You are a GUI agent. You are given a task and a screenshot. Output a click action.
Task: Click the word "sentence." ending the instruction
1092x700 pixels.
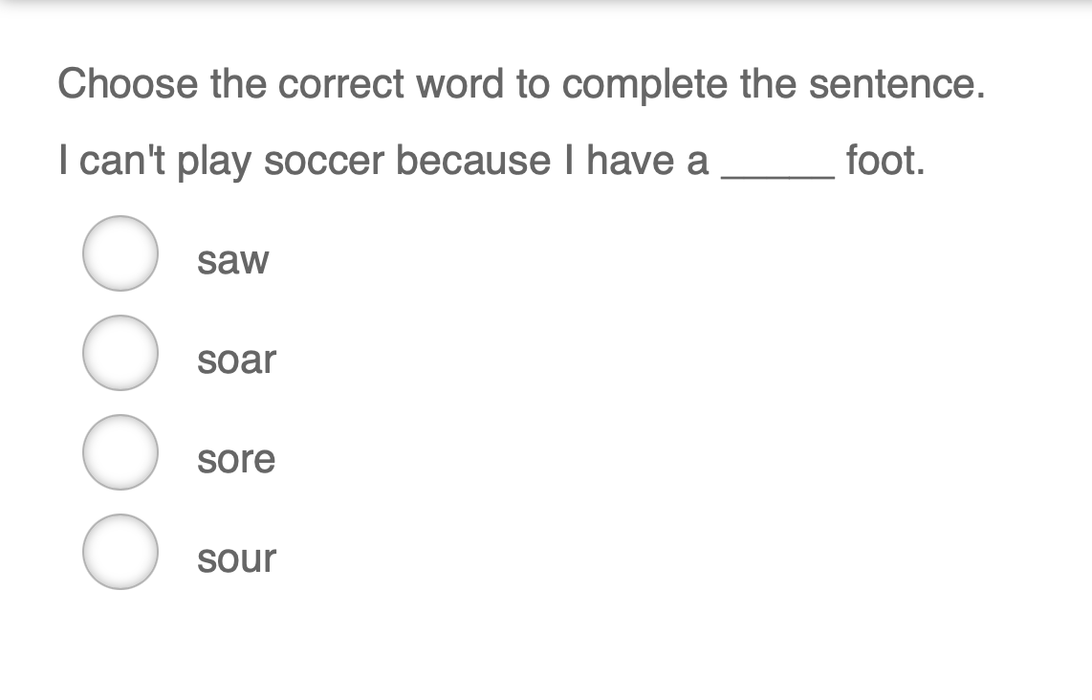pyautogui.click(x=896, y=84)
